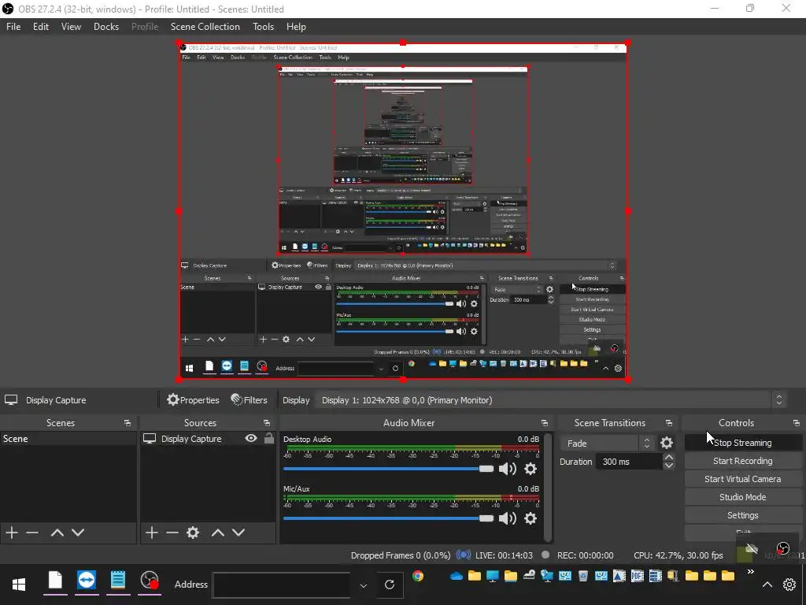Pop out the Audio Mixer dock
This screenshot has height=605, width=806.
[545, 423]
